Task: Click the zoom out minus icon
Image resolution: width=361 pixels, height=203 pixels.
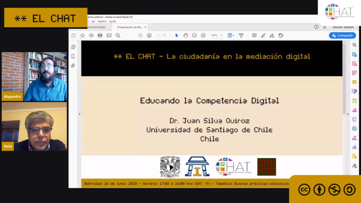Action: click(194, 36)
